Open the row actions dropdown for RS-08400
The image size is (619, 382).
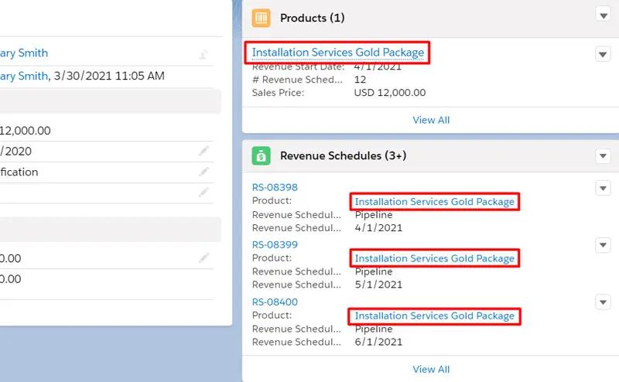603,302
